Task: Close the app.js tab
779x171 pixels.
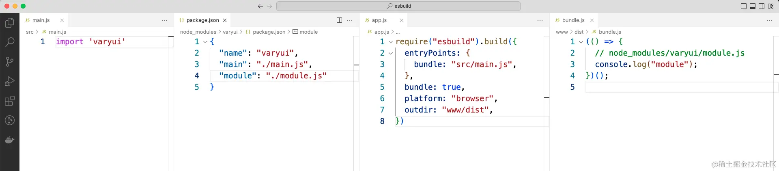Action: coord(402,20)
